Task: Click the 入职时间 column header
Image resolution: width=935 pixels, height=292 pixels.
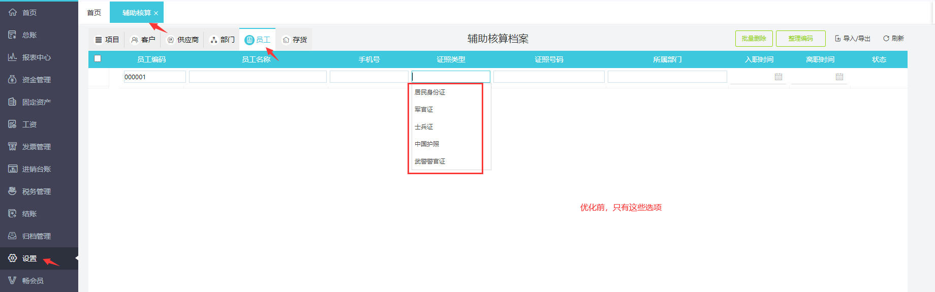Action: [x=759, y=59]
